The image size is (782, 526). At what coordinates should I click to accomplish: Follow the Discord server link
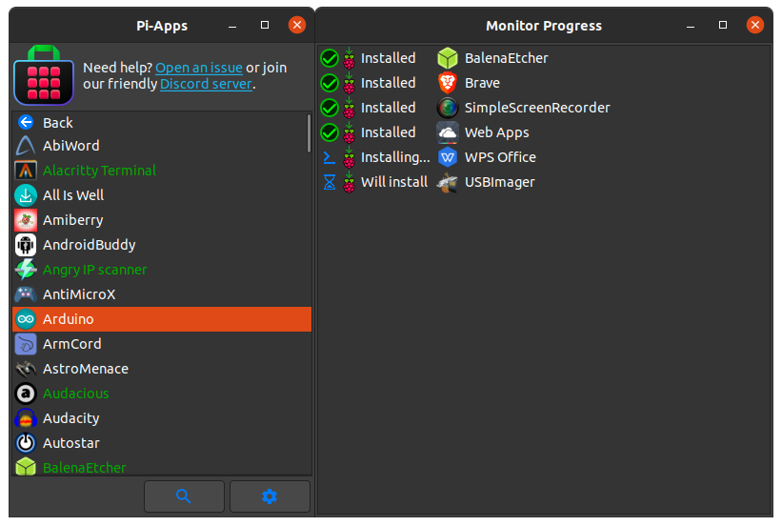click(206, 84)
